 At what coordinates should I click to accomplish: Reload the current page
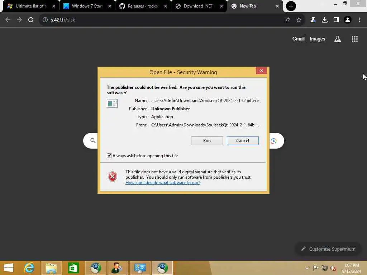click(x=31, y=20)
